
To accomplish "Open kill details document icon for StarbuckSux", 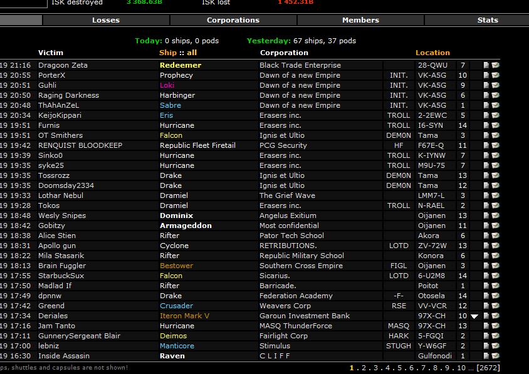I will pos(486,276).
